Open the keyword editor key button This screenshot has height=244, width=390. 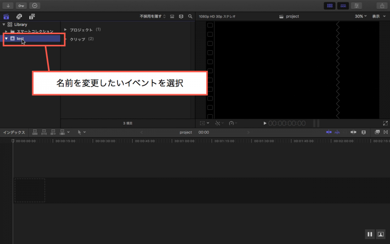tap(21, 5)
